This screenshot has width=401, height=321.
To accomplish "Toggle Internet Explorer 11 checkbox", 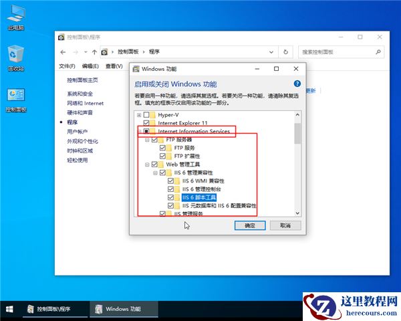I will click(x=146, y=123).
